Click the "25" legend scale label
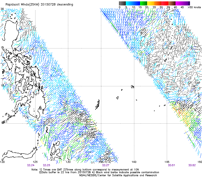This screenshot has width=202, height=177. pos(154,7)
